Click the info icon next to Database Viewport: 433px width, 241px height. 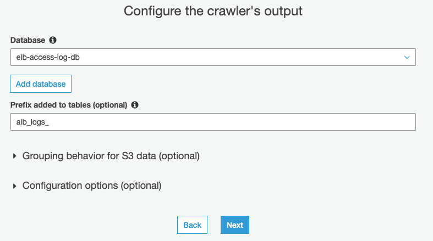pyautogui.click(x=53, y=40)
